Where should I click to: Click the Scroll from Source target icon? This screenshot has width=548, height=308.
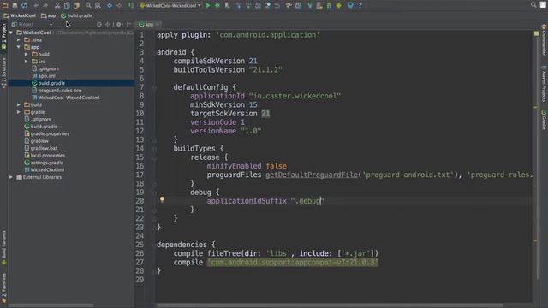[x=99, y=25]
